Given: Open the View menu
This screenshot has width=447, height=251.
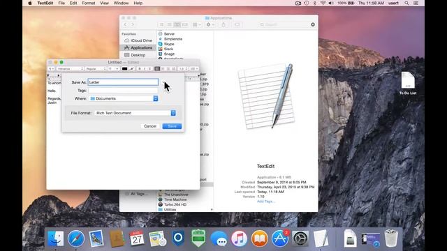Looking at the screenshot, I should point(104,3).
